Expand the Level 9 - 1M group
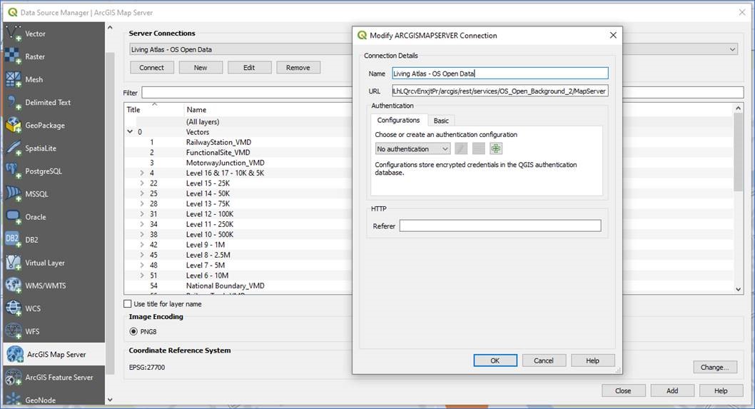Viewport: 755px width, 409px height. [x=142, y=245]
